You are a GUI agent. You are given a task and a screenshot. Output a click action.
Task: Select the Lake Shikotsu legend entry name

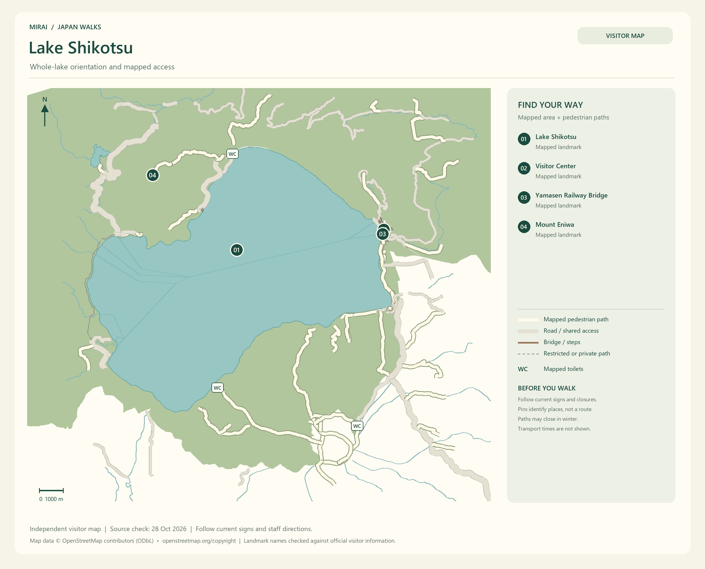point(556,137)
